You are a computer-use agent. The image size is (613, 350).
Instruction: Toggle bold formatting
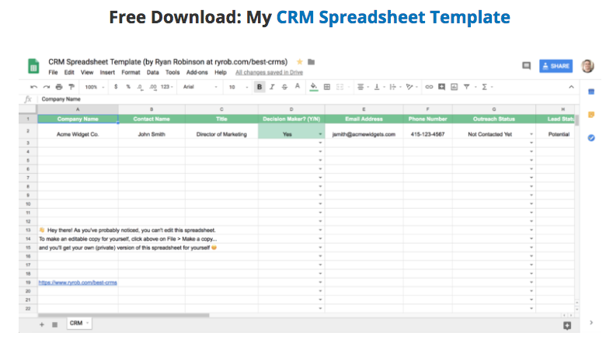(x=259, y=87)
